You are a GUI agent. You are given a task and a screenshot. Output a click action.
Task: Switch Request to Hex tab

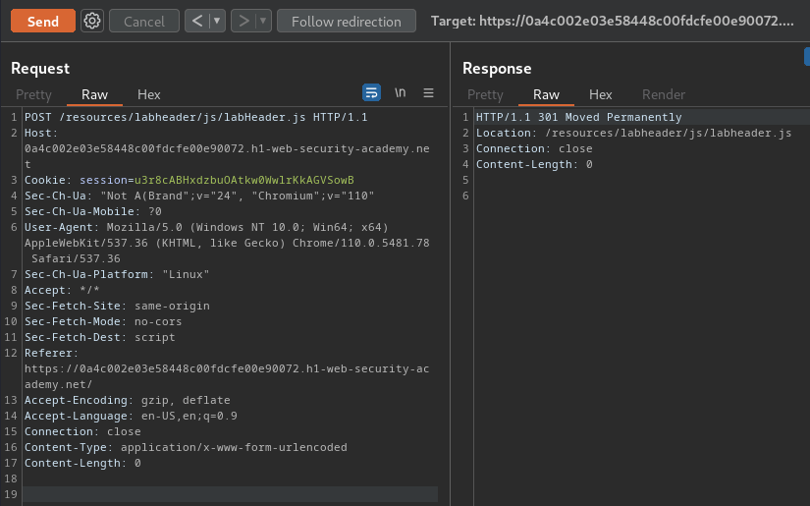coord(149,94)
